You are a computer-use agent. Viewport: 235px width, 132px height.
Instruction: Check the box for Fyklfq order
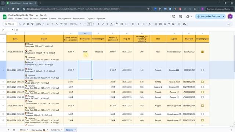(x=202, y=82)
